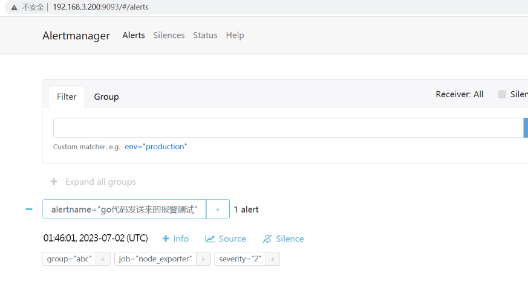Open the Help nav link
The image size is (528, 288).
(x=235, y=35)
